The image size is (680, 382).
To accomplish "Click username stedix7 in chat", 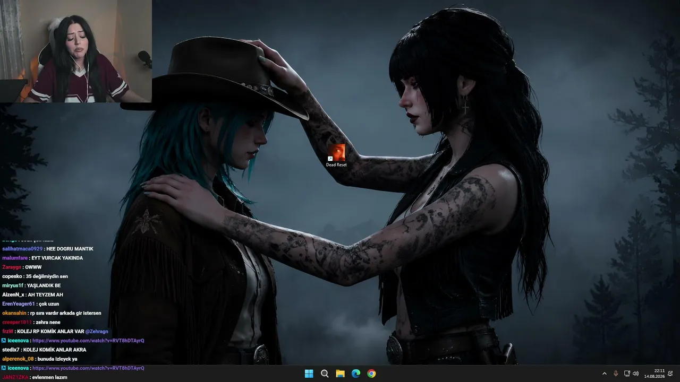I will coord(11,350).
